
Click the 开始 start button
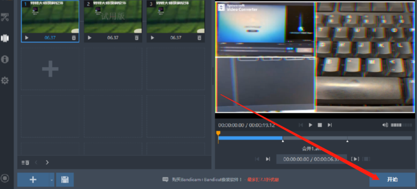392,180
